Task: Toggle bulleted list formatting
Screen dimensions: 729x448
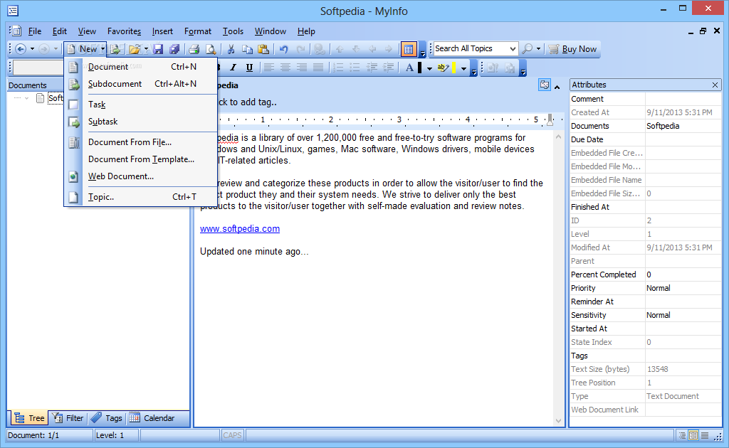Action: point(355,68)
